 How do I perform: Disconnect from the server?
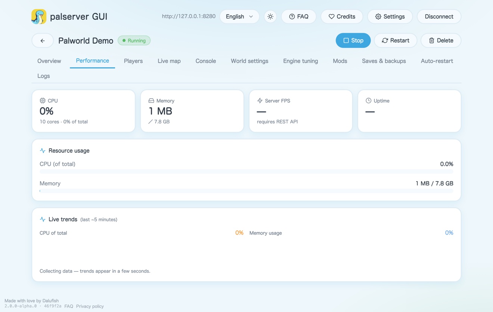[x=439, y=16]
